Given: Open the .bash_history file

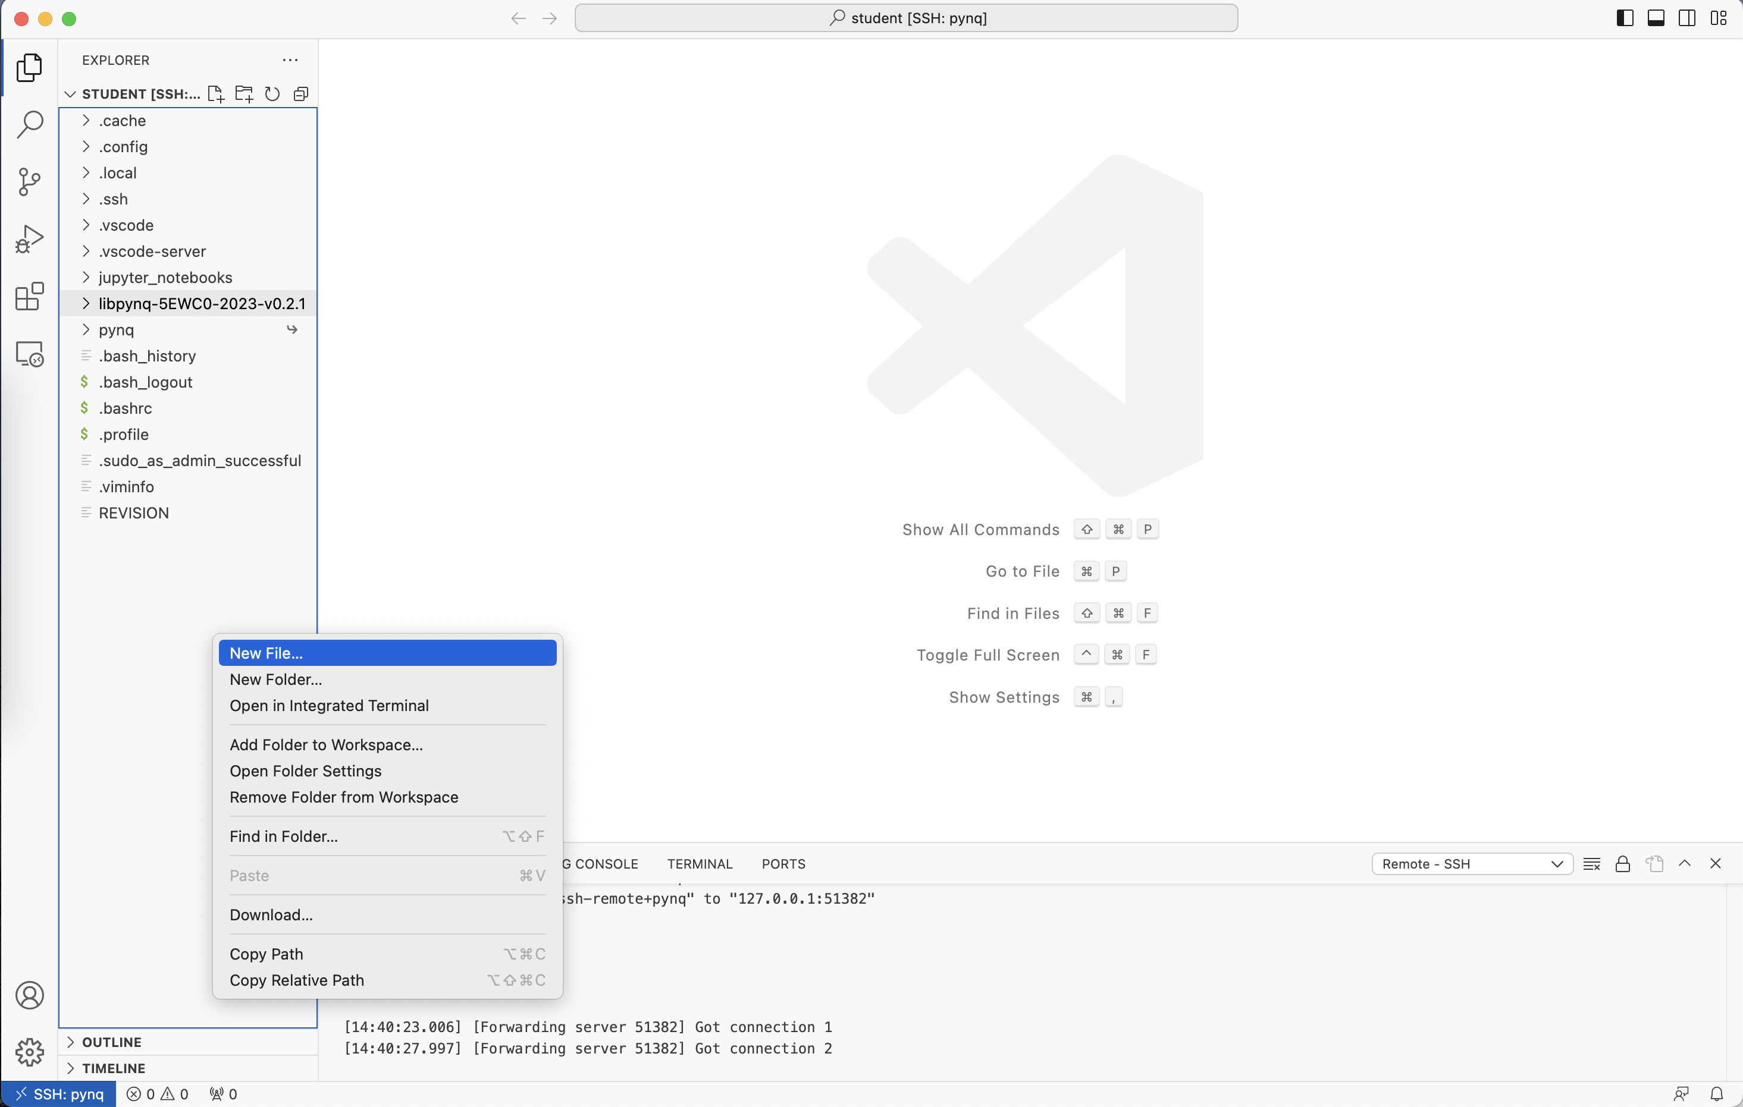Looking at the screenshot, I should coord(188,356).
